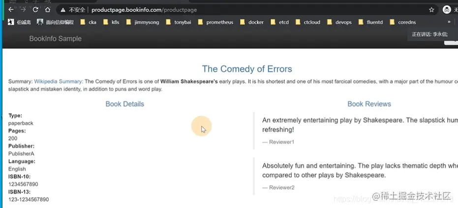Click the ISBN-13: label
The image size is (458, 208).
[19, 192]
